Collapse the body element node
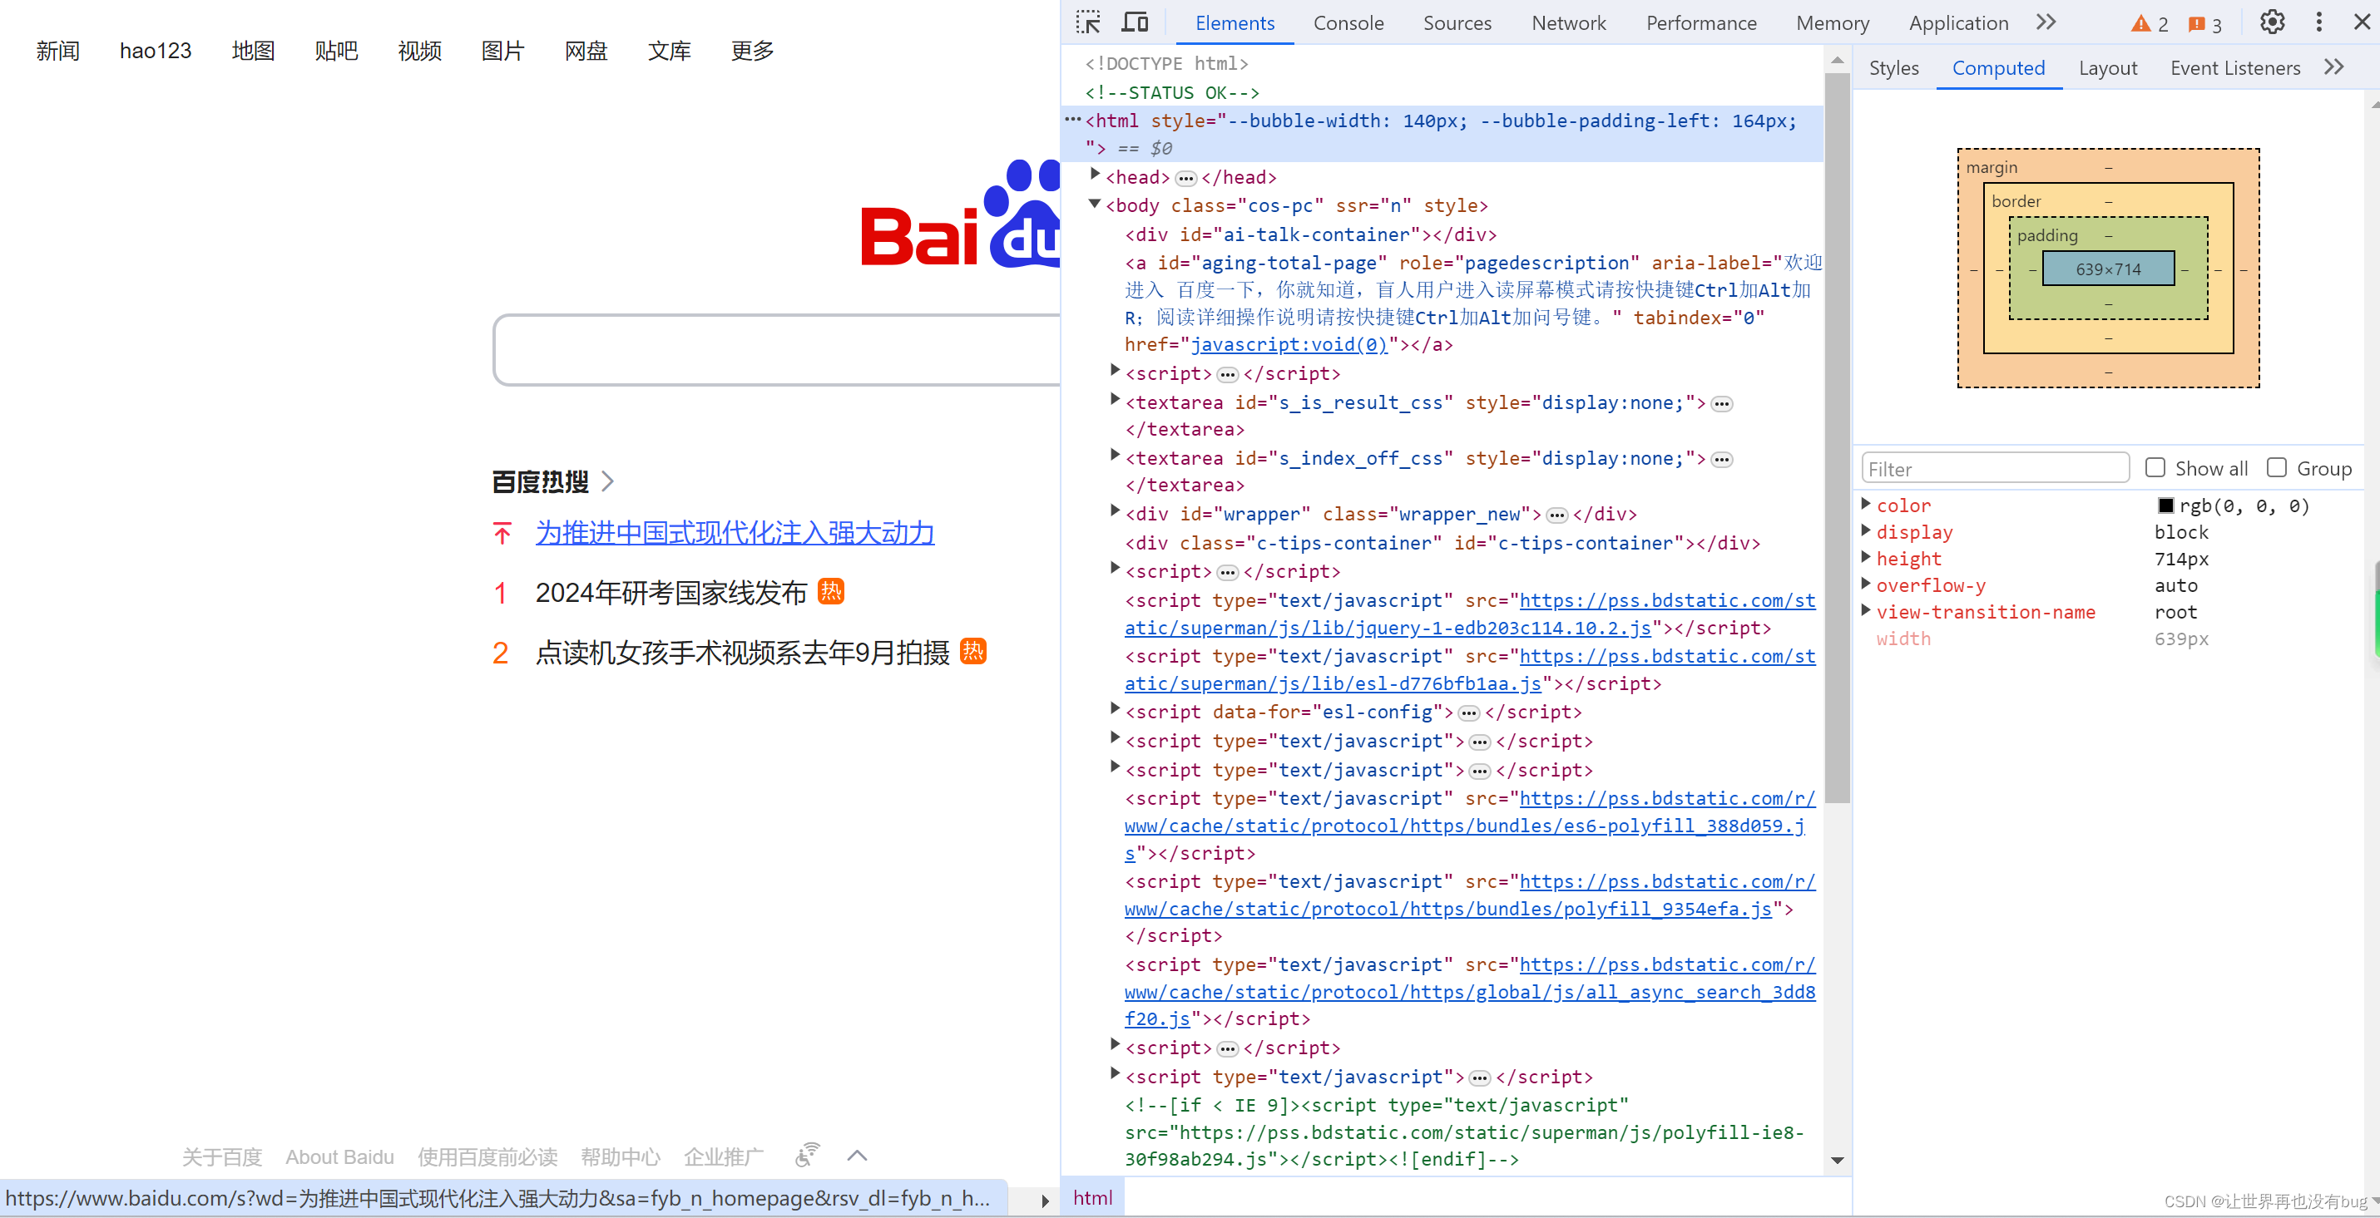 (1096, 204)
